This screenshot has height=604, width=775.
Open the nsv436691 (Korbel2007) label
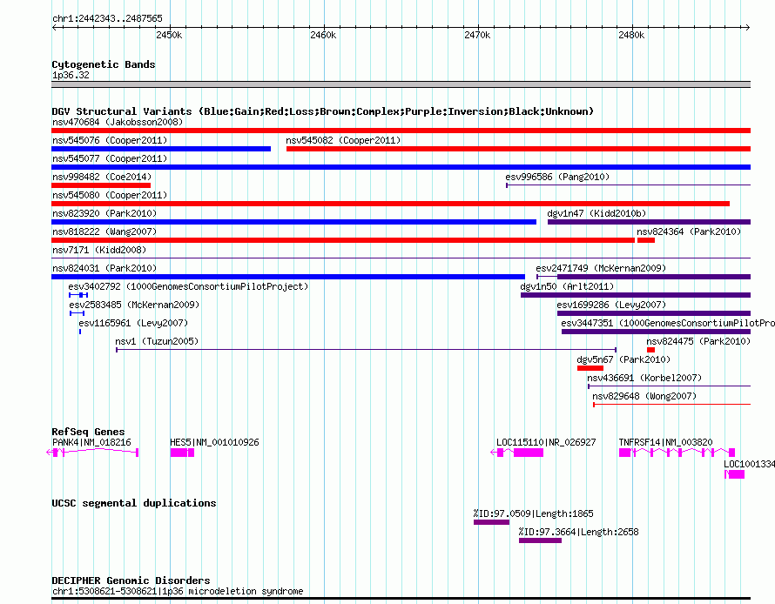click(x=644, y=378)
